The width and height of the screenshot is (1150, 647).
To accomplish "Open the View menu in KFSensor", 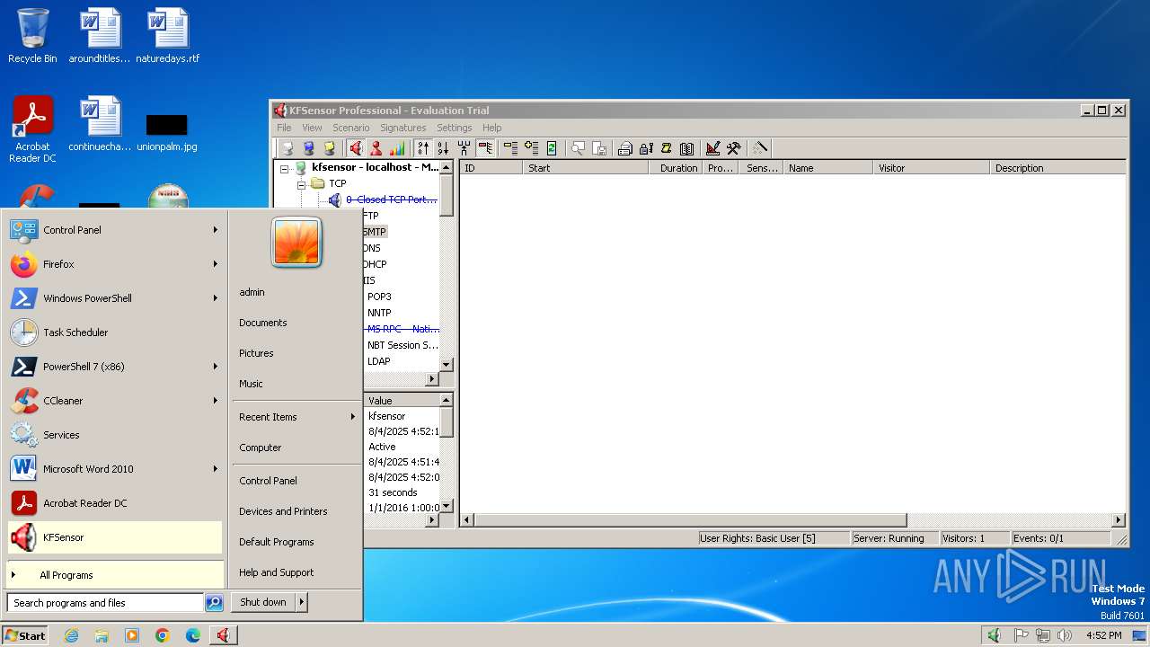I will coord(312,128).
